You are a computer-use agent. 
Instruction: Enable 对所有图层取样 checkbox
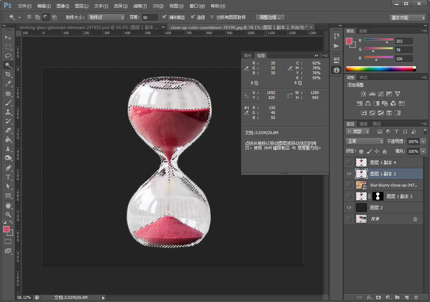[212, 17]
